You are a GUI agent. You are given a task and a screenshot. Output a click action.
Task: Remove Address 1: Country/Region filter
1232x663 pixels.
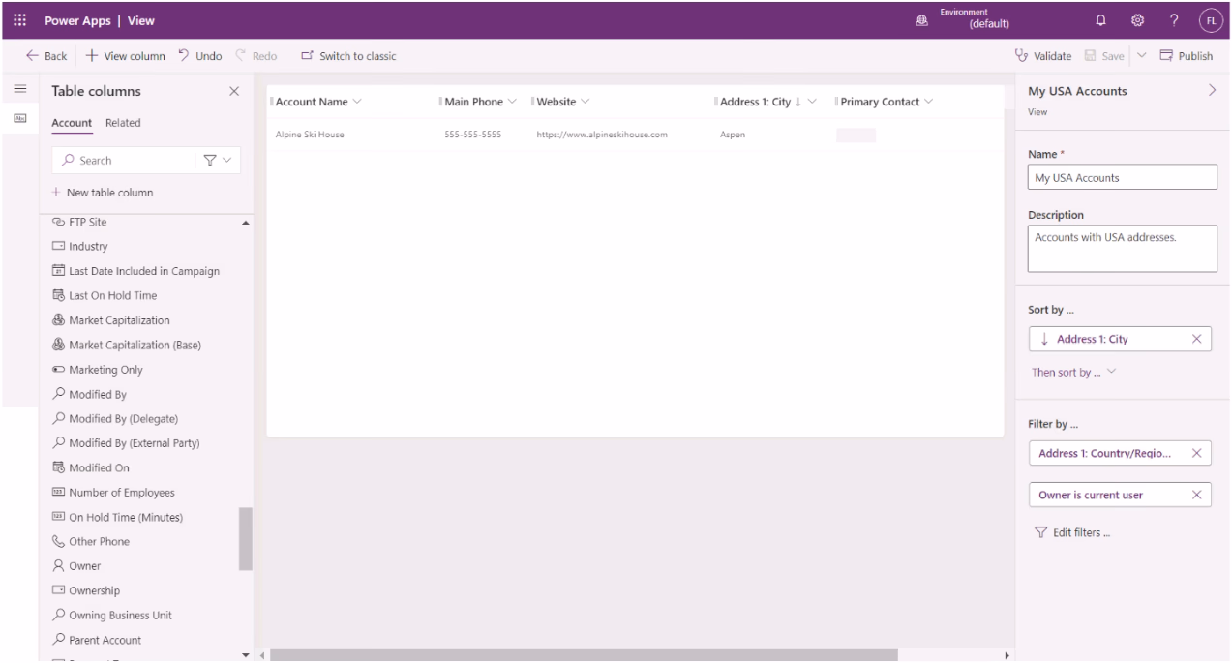(x=1197, y=453)
